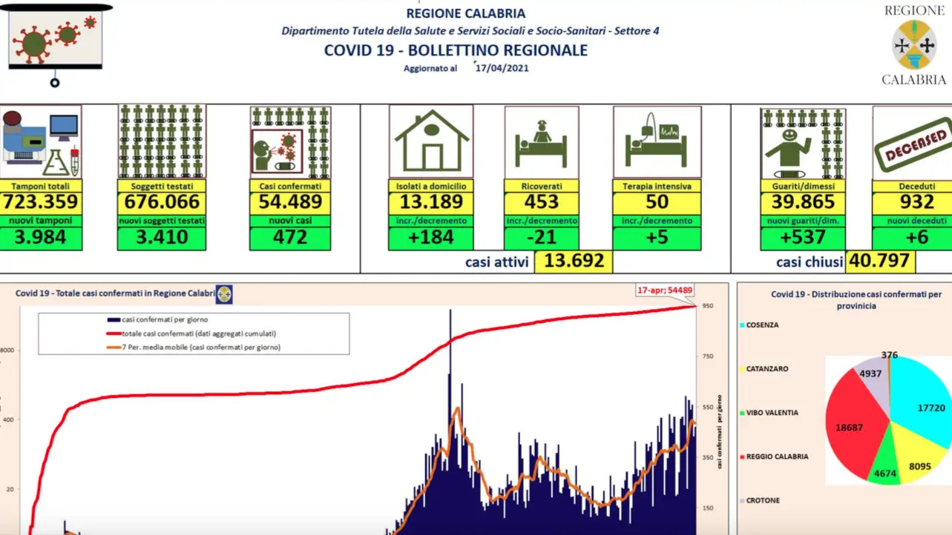Click the DECEASED stamp icon
952x535 pixels.
coord(911,142)
